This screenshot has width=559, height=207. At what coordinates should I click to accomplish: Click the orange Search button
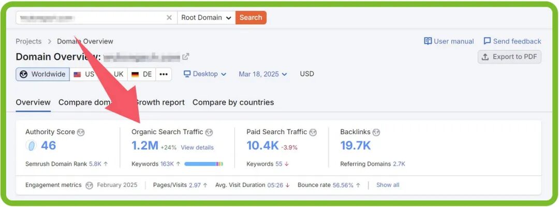click(251, 18)
